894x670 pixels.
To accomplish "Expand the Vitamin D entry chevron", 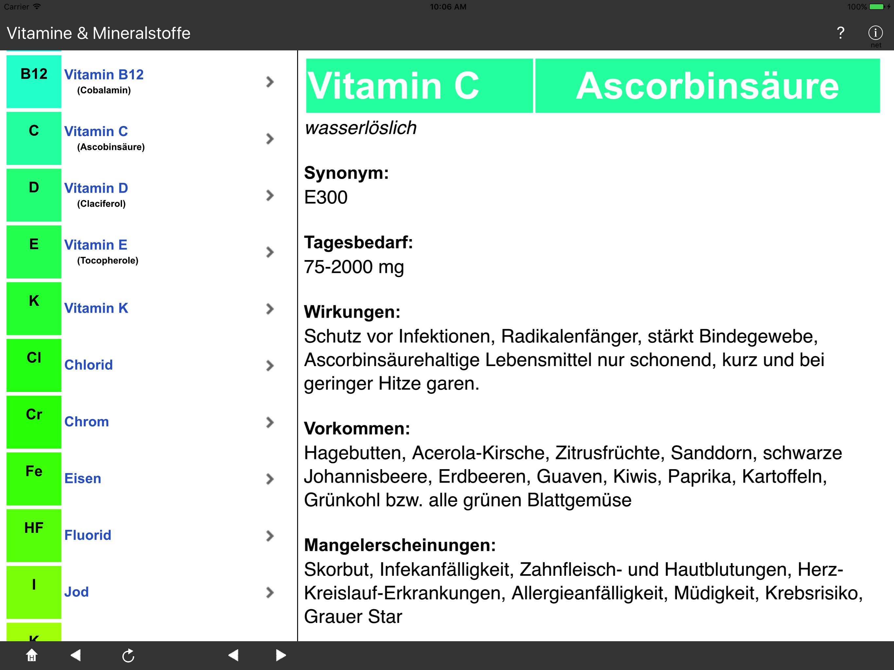I will tap(270, 196).
